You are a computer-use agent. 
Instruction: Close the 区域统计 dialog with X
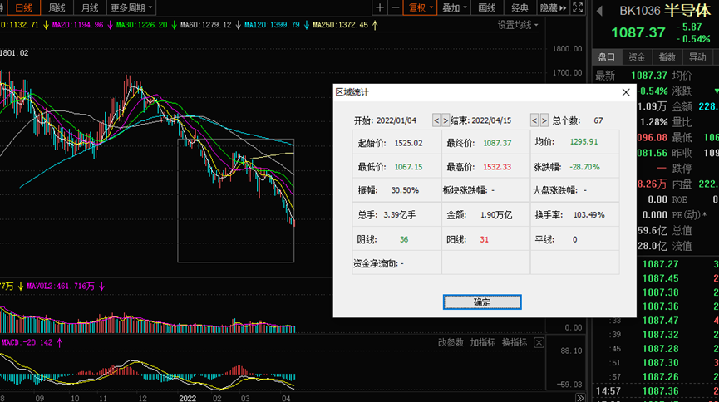point(625,92)
